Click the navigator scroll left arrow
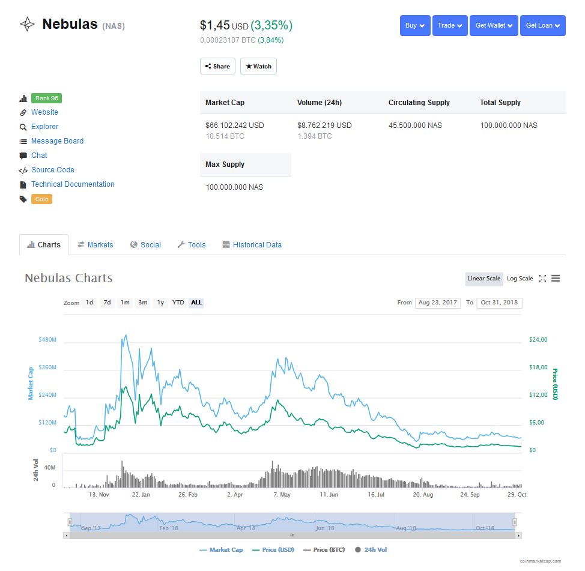Image resolution: width=585 pixels, height=571 pixels. [67, 536]
